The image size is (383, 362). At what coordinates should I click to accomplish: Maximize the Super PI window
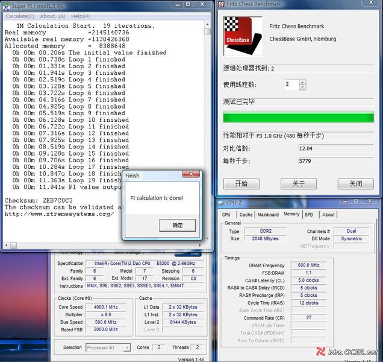click(x=188, y=4)
